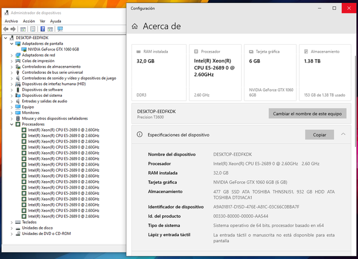Click RAM instalada card icon
Screen dimensions: 358x259
(138, 51)
